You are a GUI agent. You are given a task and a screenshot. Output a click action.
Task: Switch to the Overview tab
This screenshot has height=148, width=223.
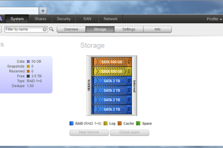71,29
